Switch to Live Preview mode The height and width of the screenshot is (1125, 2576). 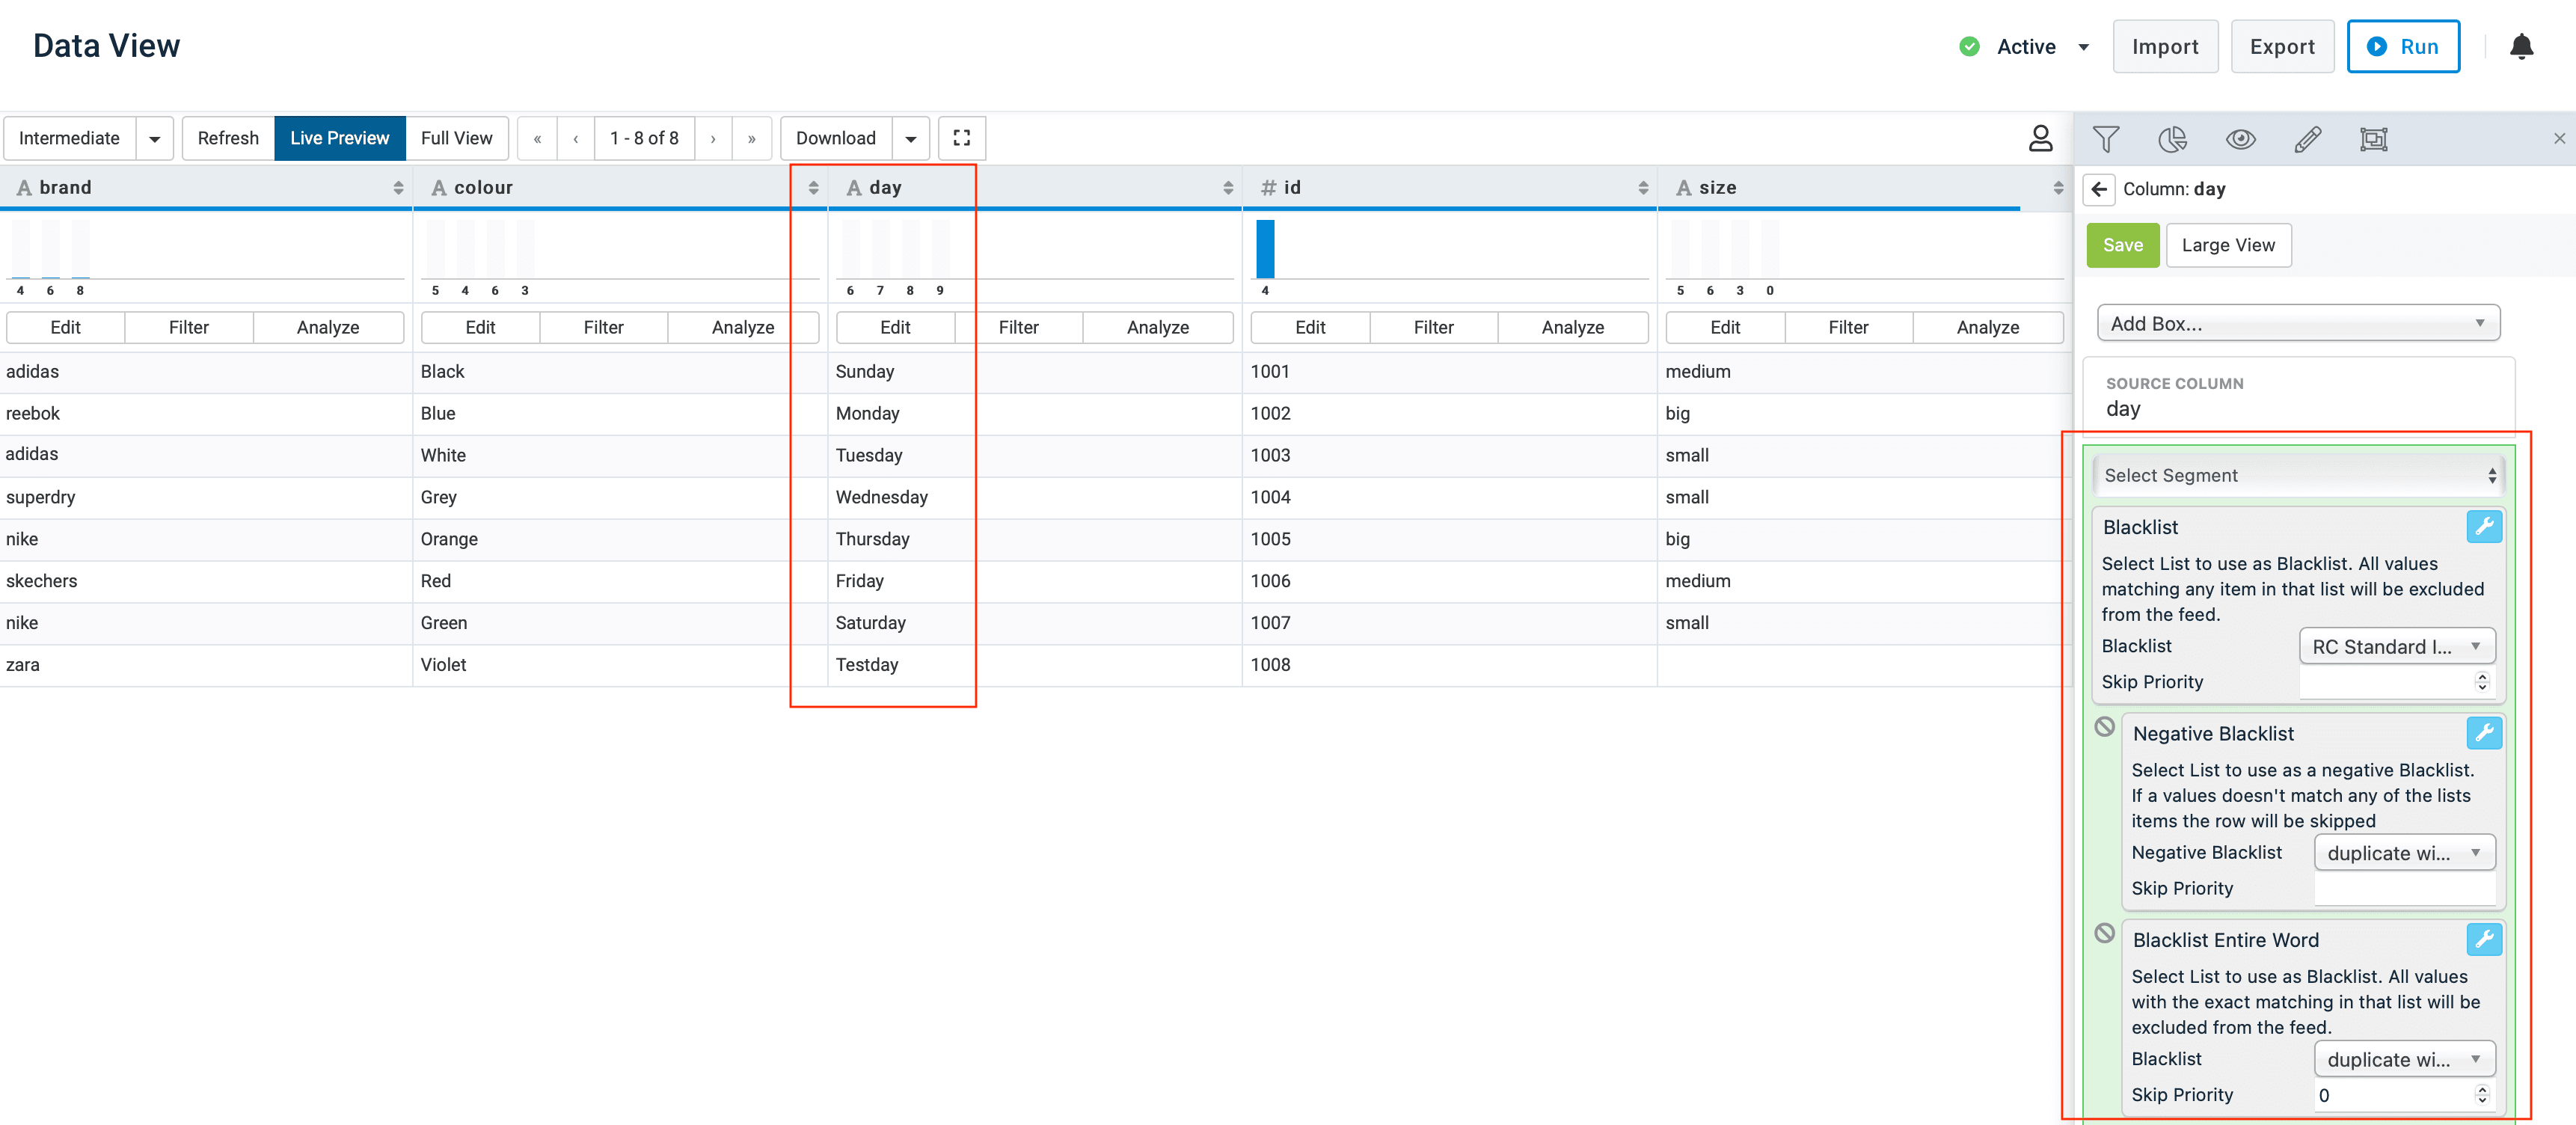tap(339, 138)
